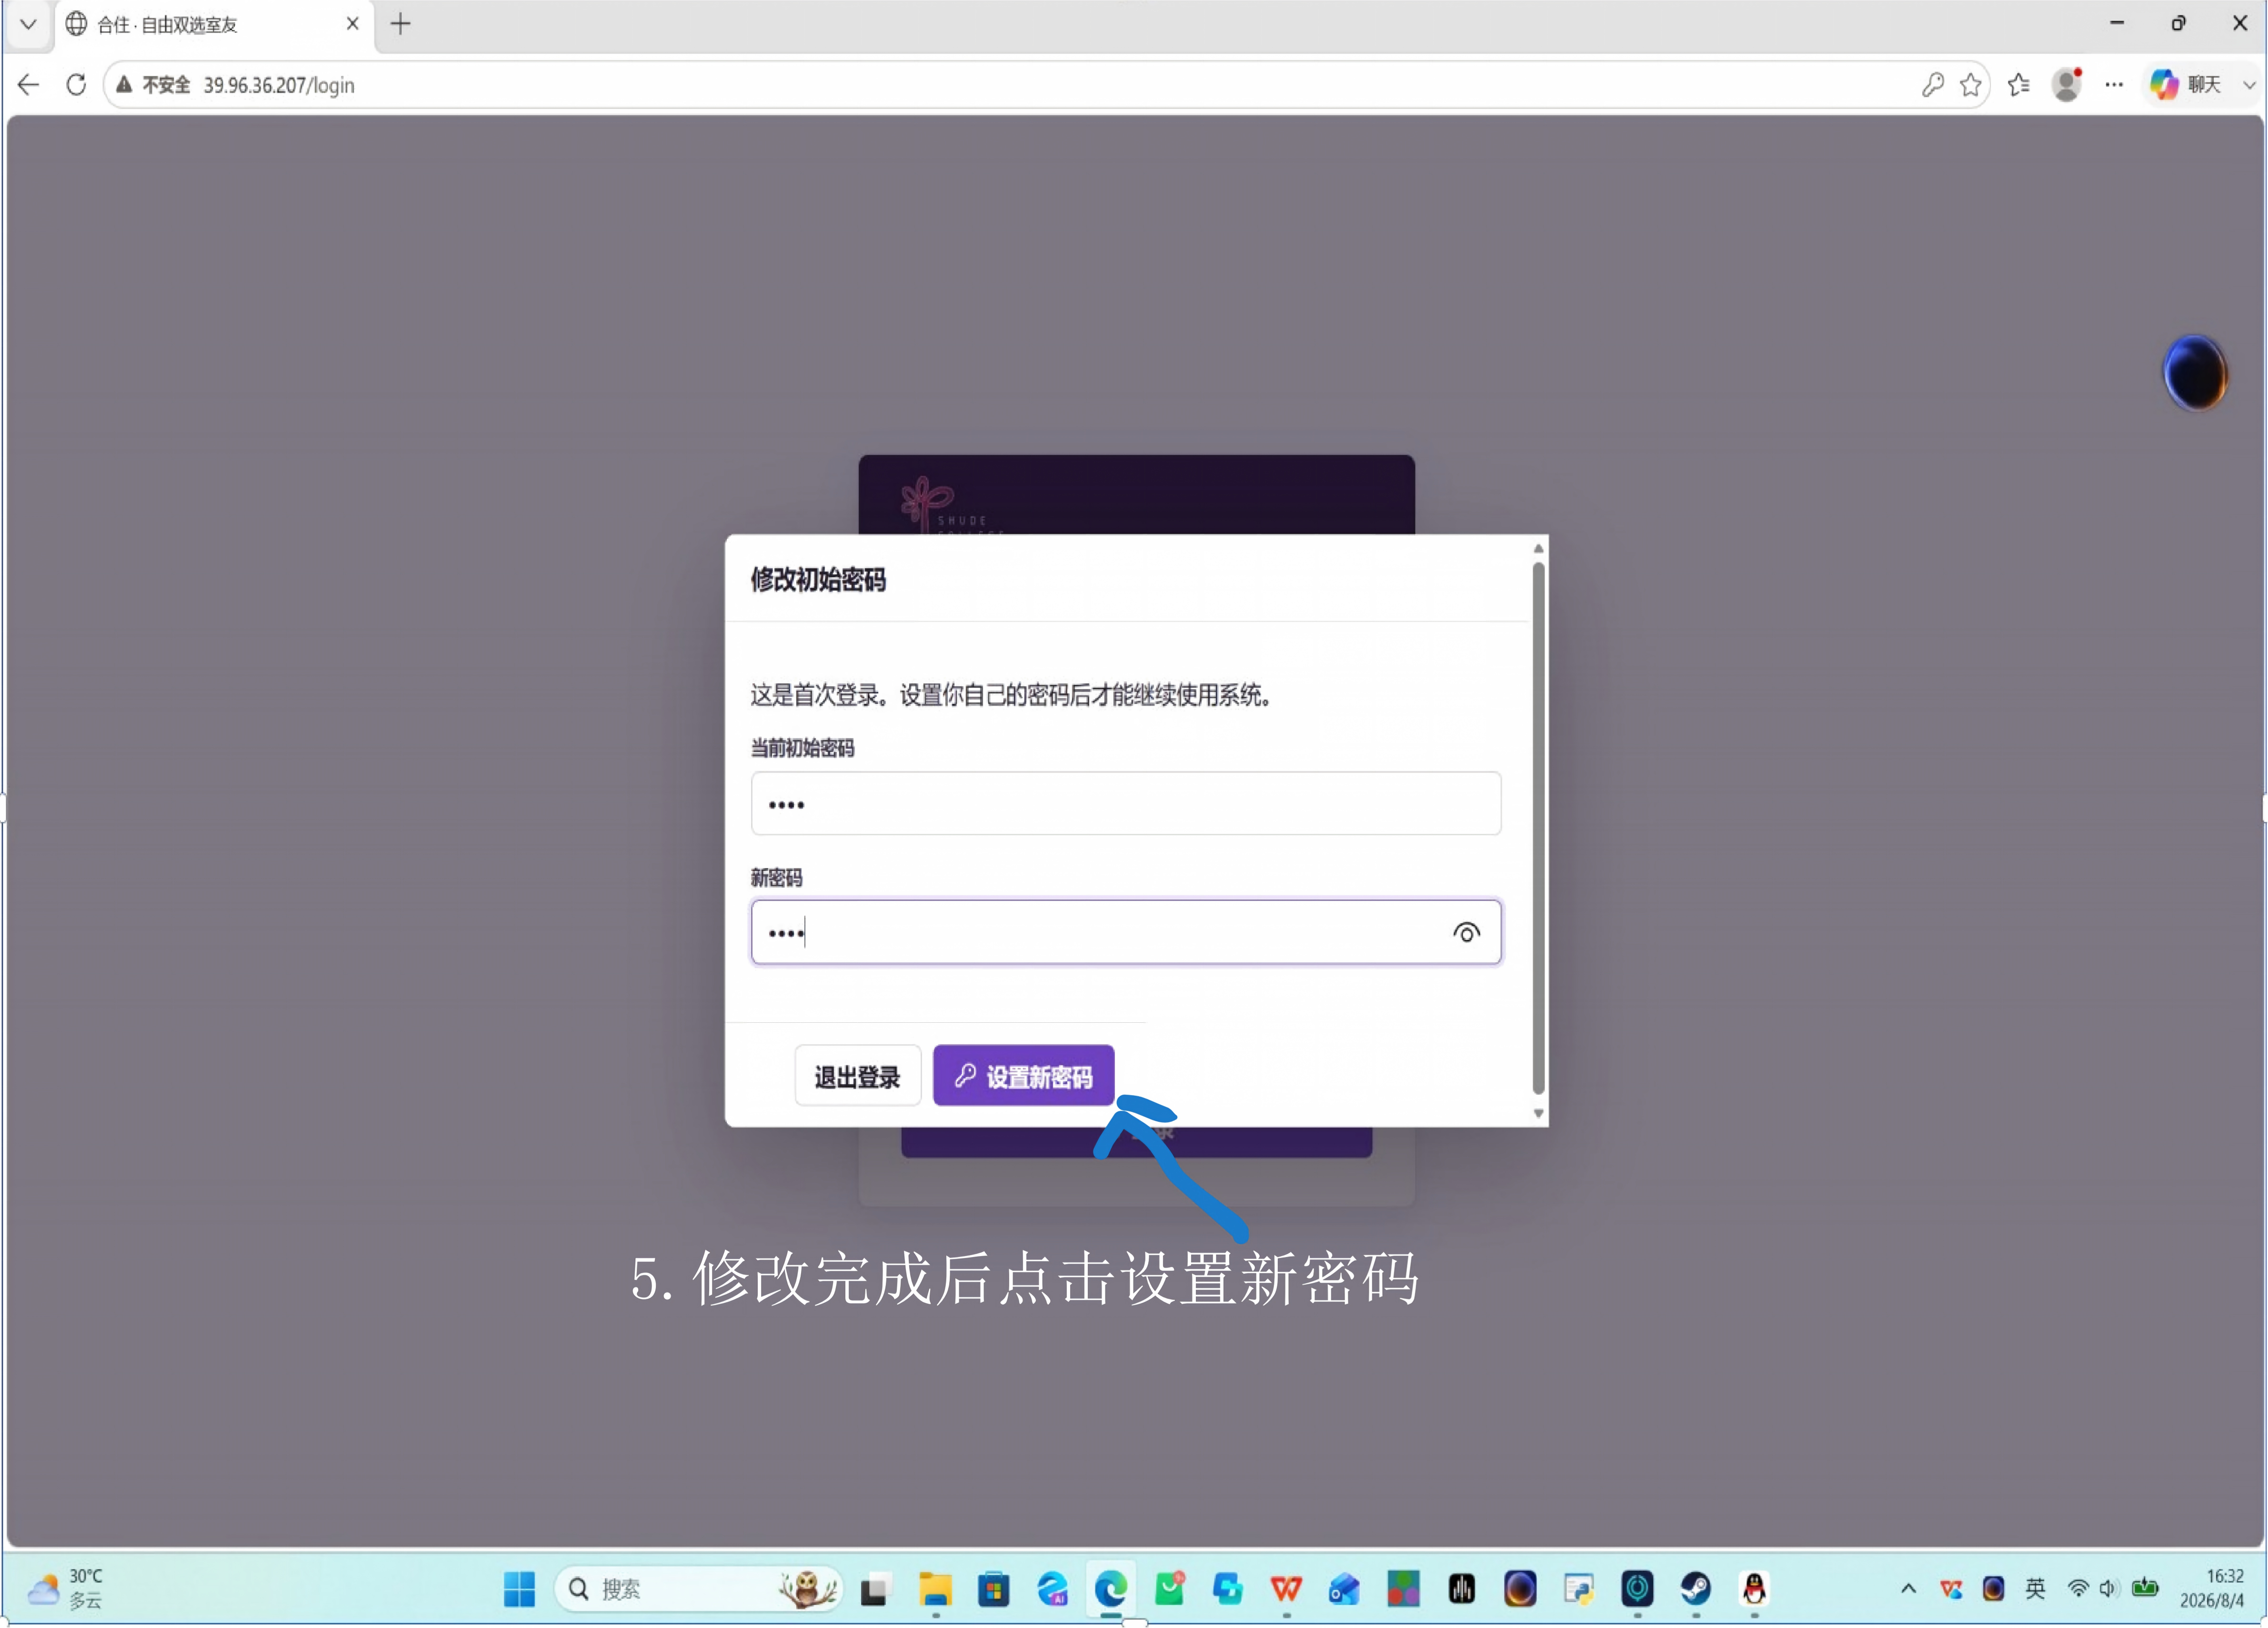Open Microsoft Store from taskbar

[994, 1588]
